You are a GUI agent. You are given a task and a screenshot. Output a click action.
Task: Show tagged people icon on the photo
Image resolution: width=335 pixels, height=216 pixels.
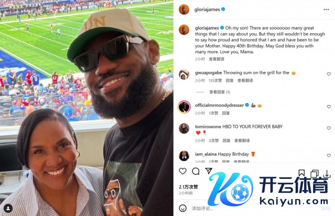pos(8,208)
